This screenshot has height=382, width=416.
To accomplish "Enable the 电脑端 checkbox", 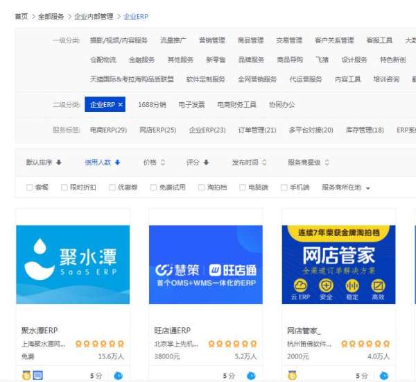I will pos(243,188).
